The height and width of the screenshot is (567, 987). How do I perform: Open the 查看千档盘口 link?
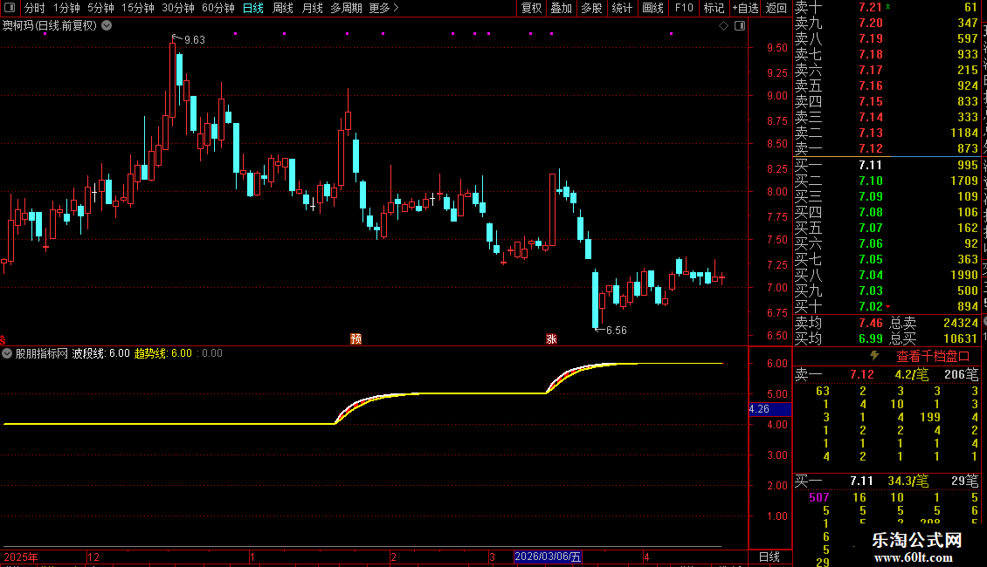933,357
